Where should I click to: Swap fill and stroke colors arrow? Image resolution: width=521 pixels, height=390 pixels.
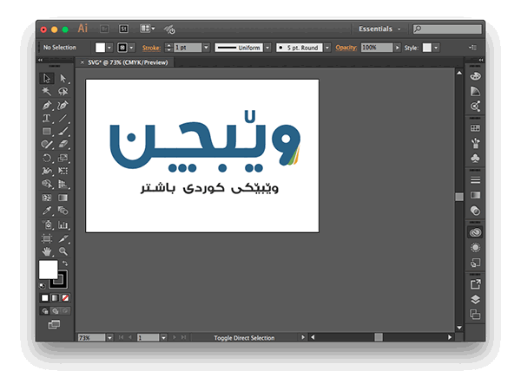click(x=65, y=263)
